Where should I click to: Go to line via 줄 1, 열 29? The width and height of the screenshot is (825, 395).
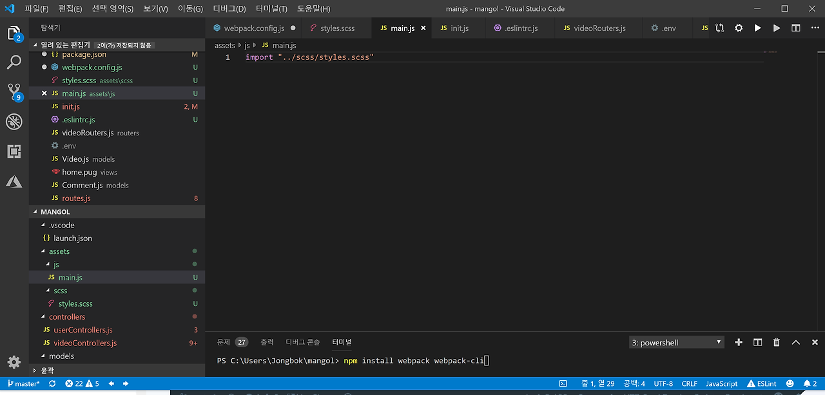[597, 384]
